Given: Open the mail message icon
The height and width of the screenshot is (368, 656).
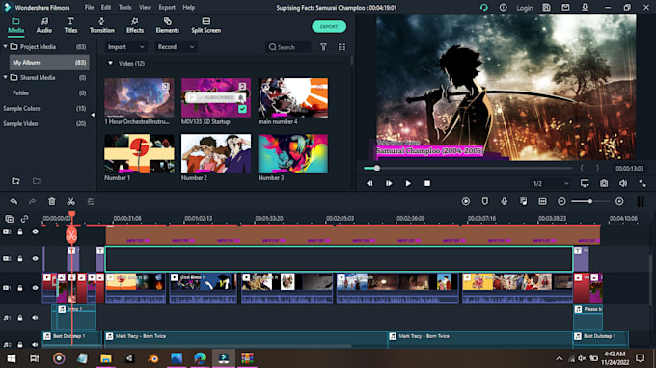Looking at the screenshot, I should (565, 7).
